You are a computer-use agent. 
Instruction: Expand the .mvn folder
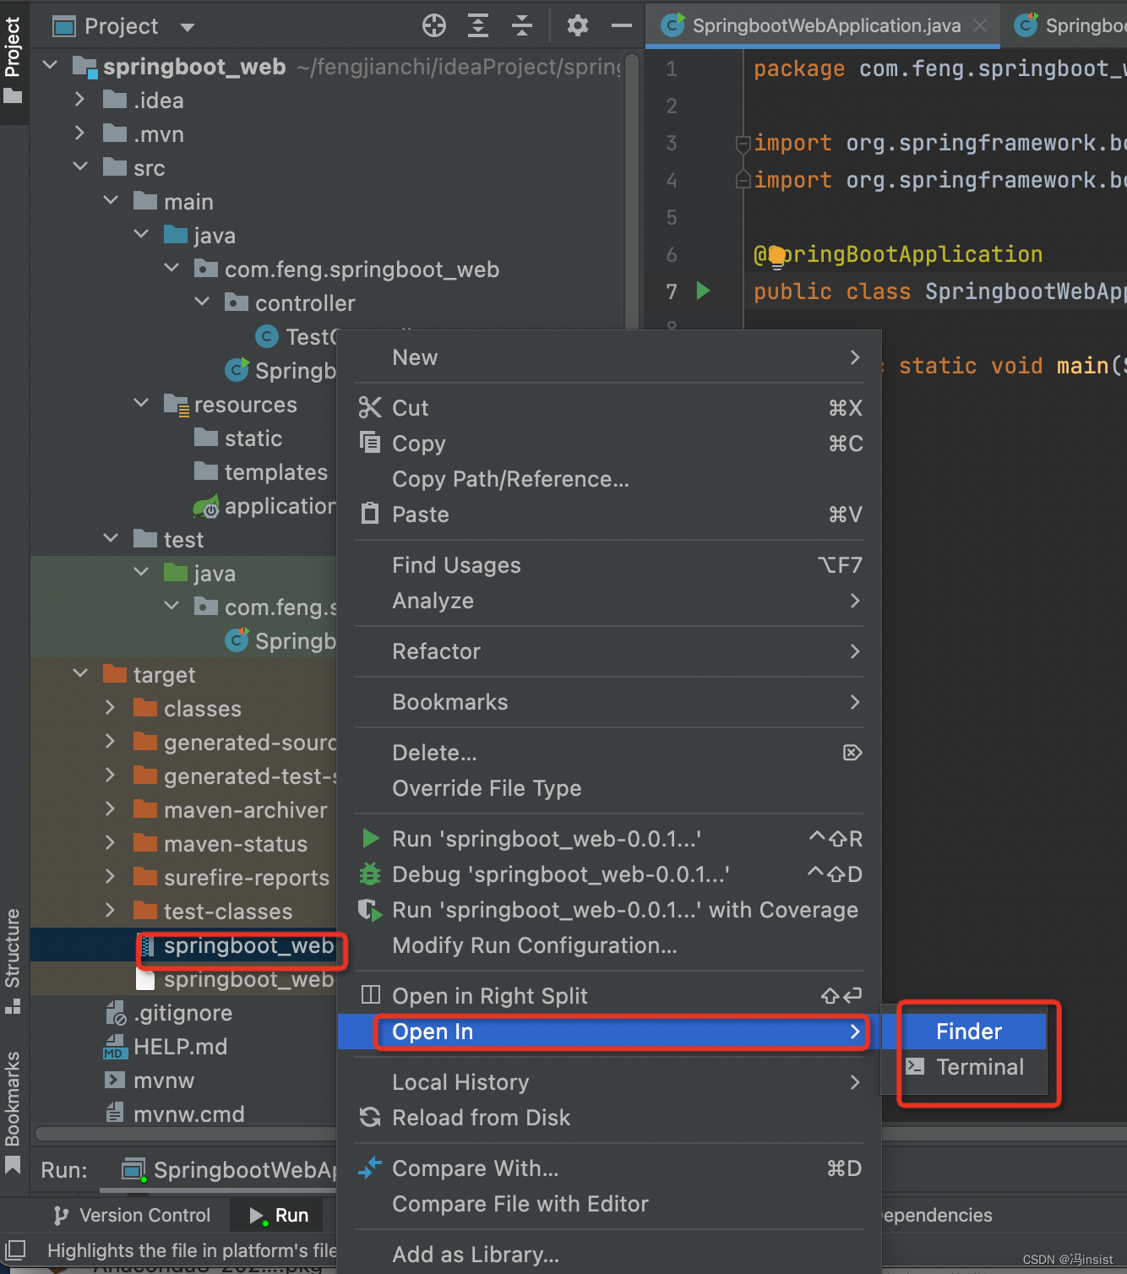80,133
